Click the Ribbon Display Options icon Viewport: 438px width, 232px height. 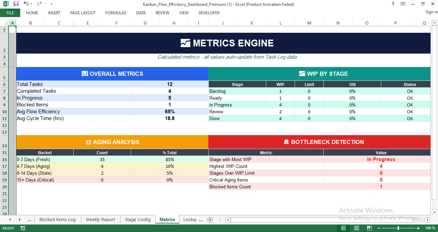[x=403, y=4]
